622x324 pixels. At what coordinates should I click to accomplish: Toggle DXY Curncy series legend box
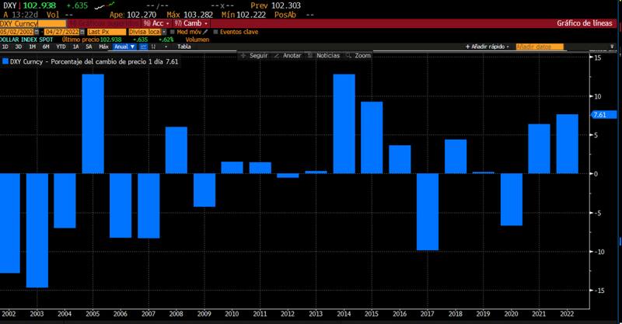click(x=5, y=61)
